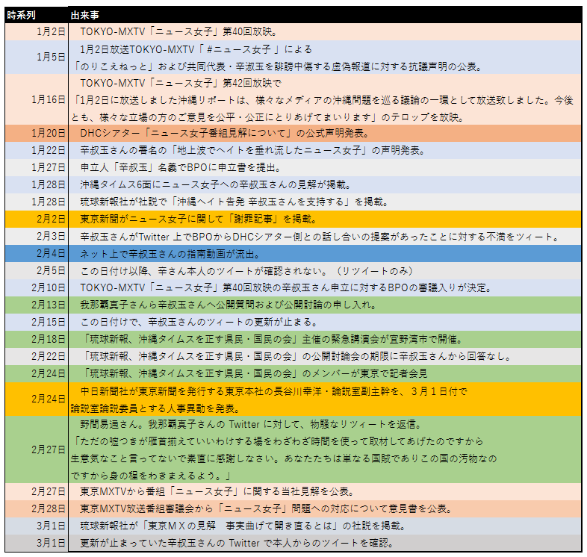The height and width of the screenshot is (557, 587).
Task: Select the 2月15日 date cell
Action: (x=37, y=322)
